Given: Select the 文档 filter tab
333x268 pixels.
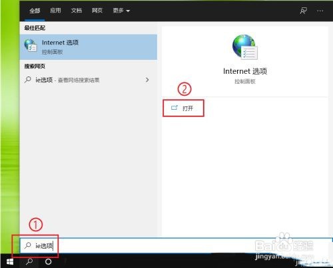Looking at the screenshot, I should click(77, 11).
